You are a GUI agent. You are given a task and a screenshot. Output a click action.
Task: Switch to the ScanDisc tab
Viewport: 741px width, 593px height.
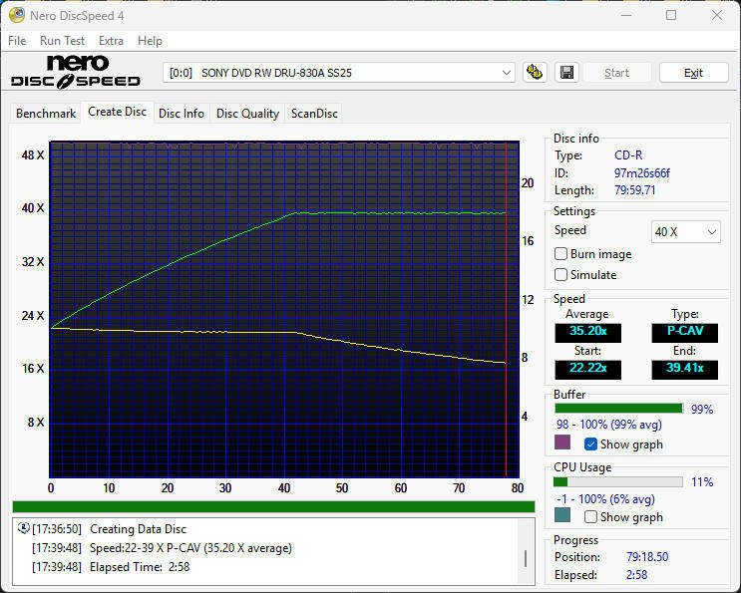point(314,114)
